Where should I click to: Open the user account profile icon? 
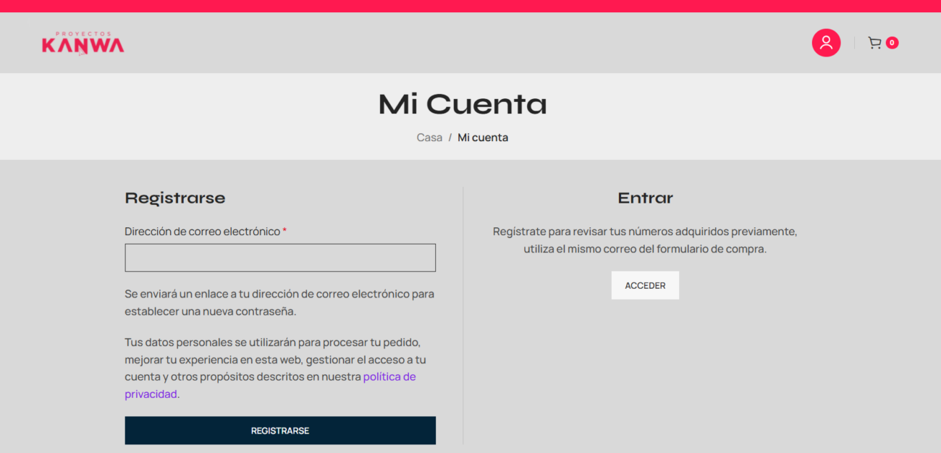point(826,43)
